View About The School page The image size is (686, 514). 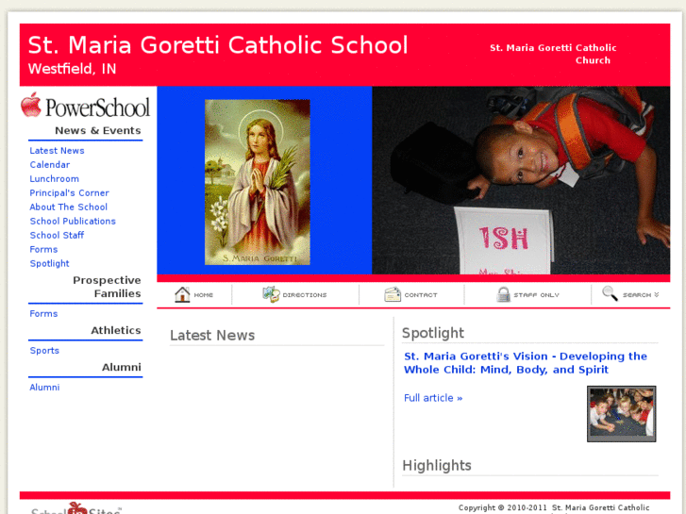pyautogui.click(x=68, y=207)
